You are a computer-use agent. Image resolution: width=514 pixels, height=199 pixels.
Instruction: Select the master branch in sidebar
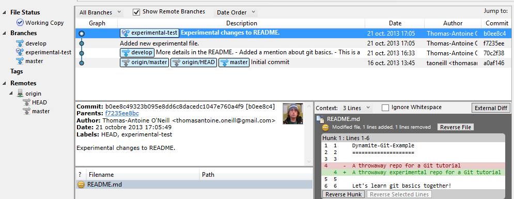[34, 60]
